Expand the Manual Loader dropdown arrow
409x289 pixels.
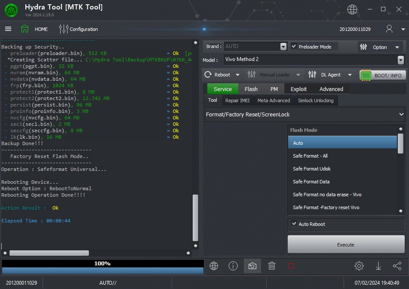tap(298, 75)
